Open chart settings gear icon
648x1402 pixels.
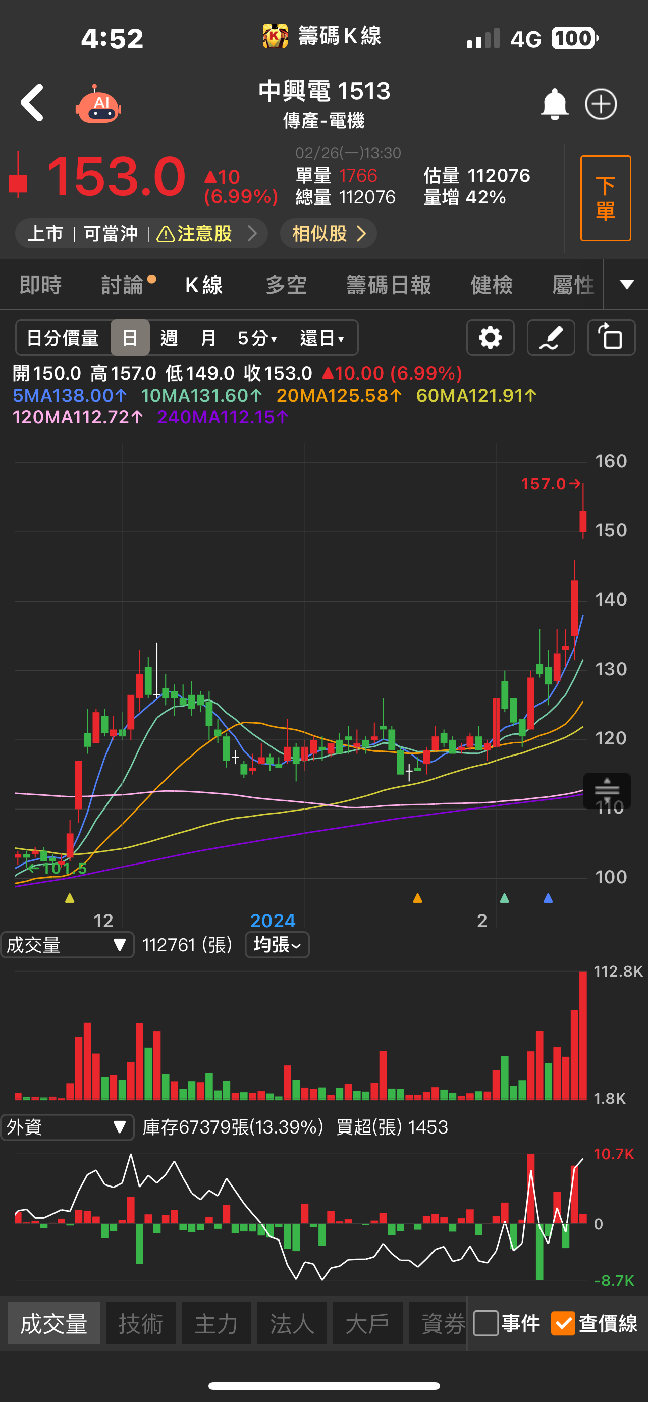[x=490, y=338]
